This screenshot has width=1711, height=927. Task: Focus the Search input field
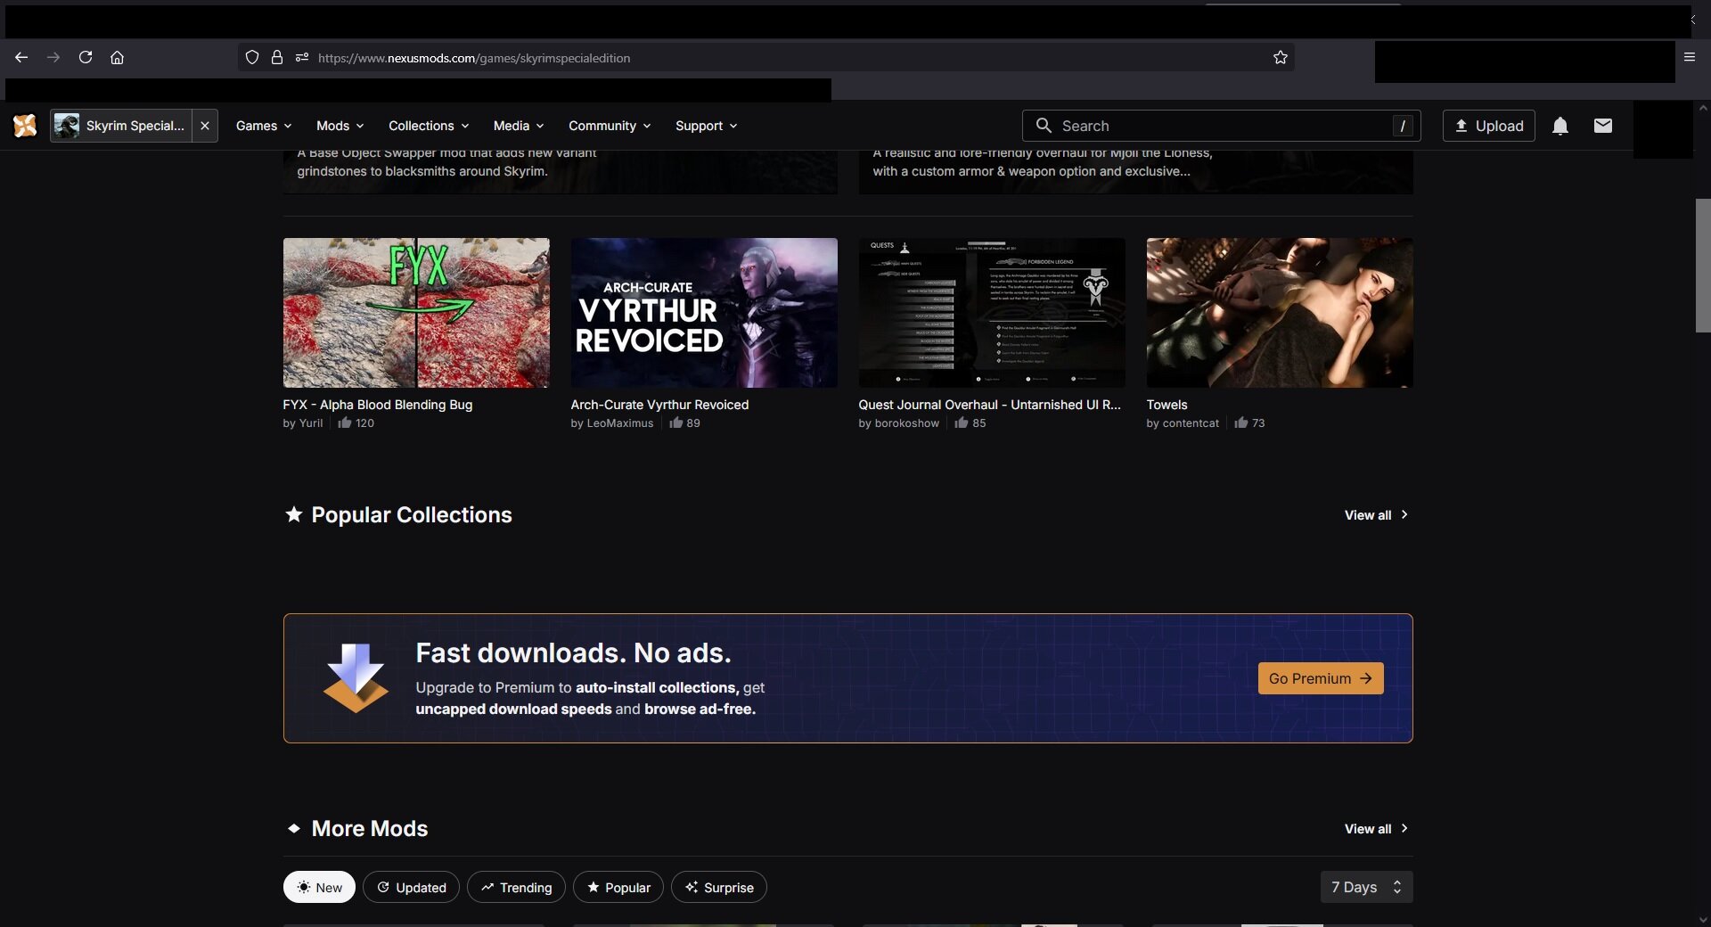(1221, 126)
